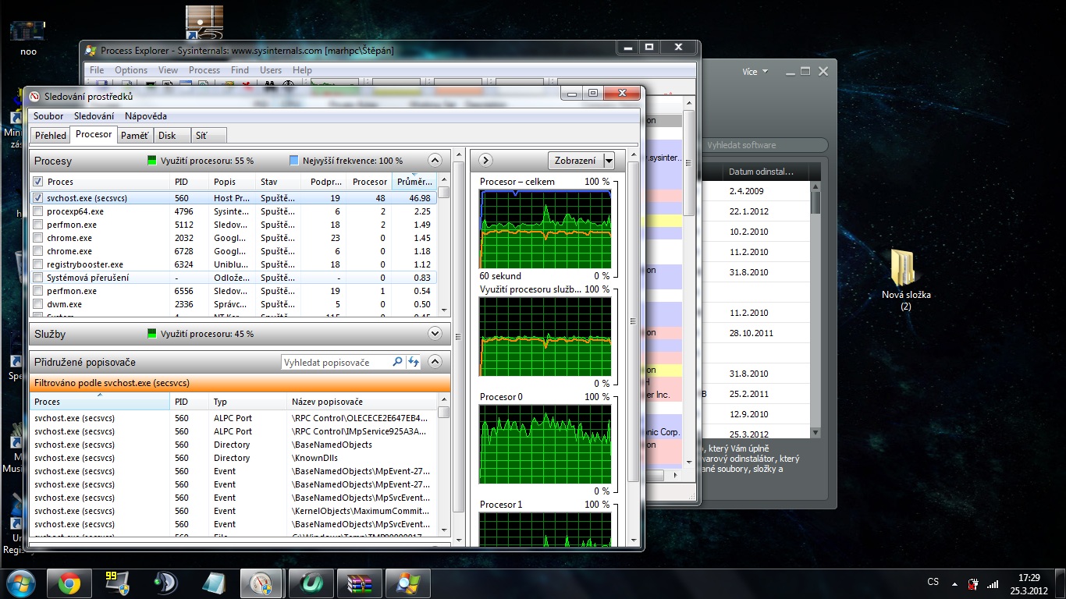This screenshot has height=599, width=1066.
Task: Open Google Chrome from the taskbar
Action: pyautogui.click(x=69, y=583)
